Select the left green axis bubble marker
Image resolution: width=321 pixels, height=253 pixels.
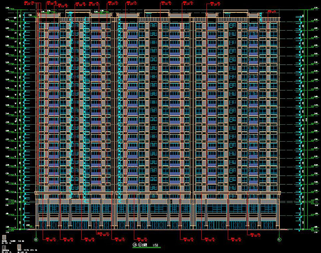pos(36,240)
